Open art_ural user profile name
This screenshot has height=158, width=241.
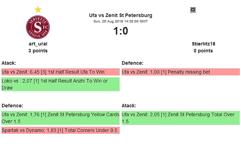click(38, 44)
